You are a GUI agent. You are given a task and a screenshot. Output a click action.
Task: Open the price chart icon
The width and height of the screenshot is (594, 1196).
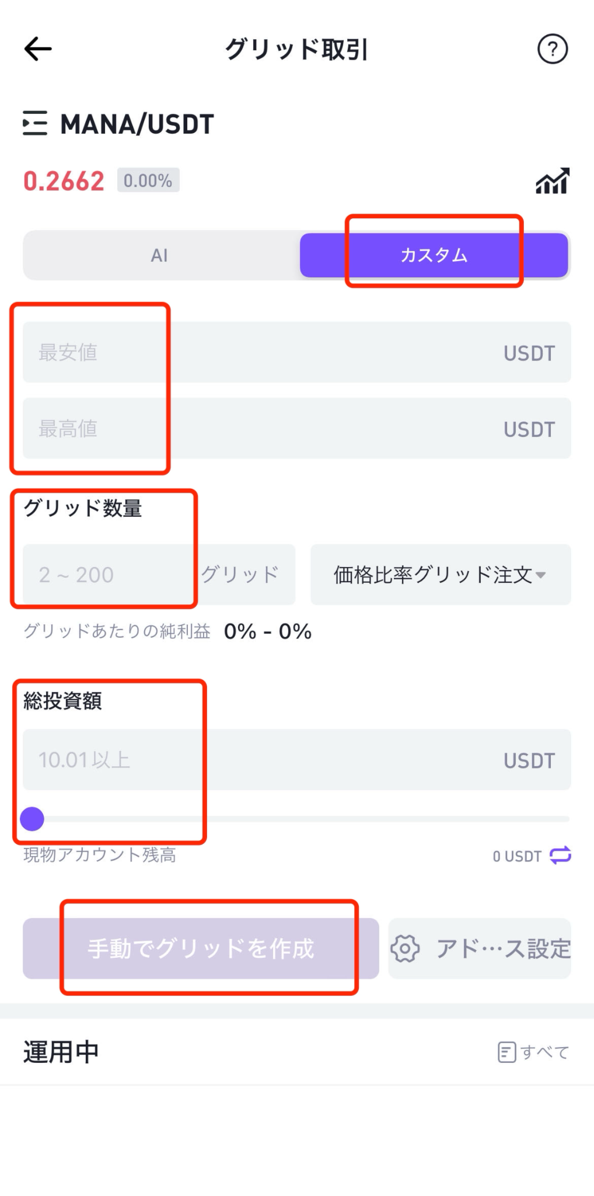tap(553, 181)
